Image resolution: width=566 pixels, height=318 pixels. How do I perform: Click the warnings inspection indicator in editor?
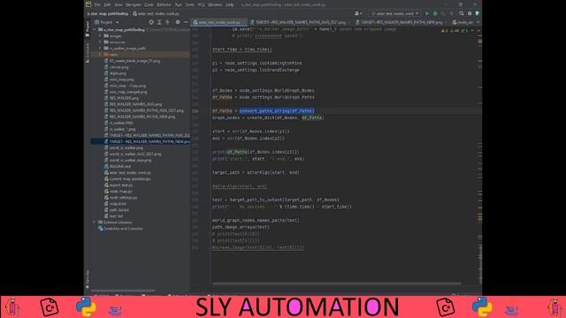point(455,31)
